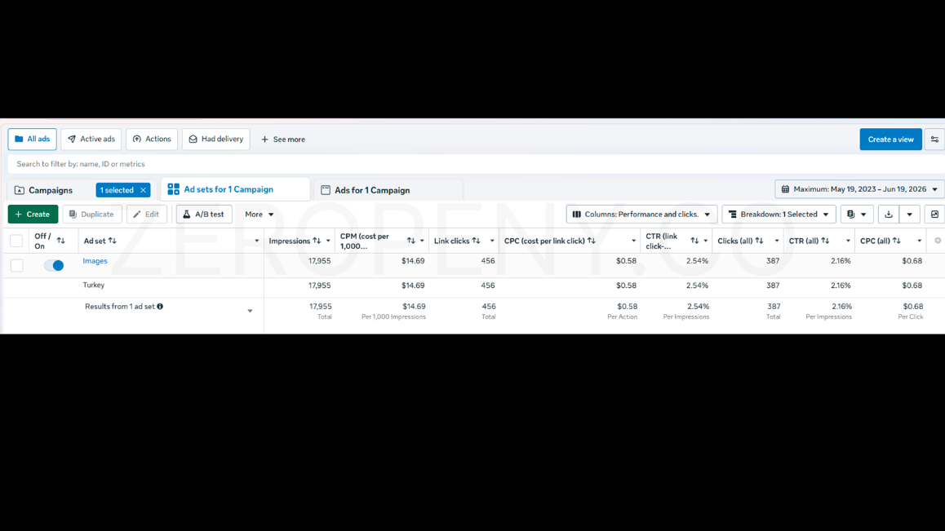The image size is (945, 531).
Task: Click the export download icon
Action: pyautogui.click(x=889, y=215)
